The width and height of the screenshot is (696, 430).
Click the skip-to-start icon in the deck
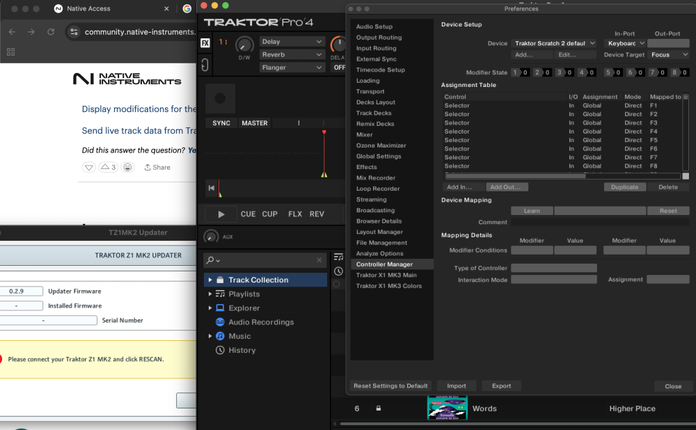[x=212, y=188]
